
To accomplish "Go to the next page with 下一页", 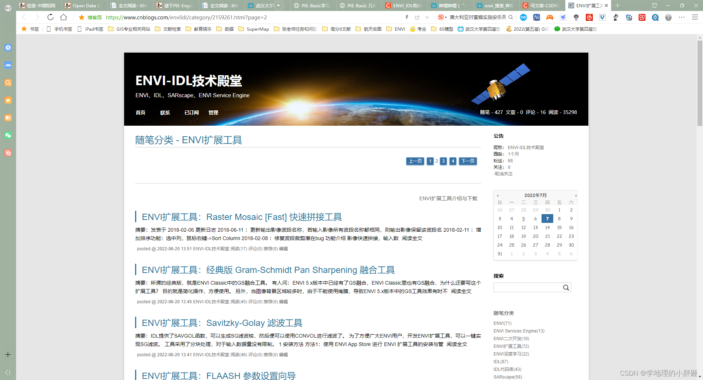I will coord(468,161).
